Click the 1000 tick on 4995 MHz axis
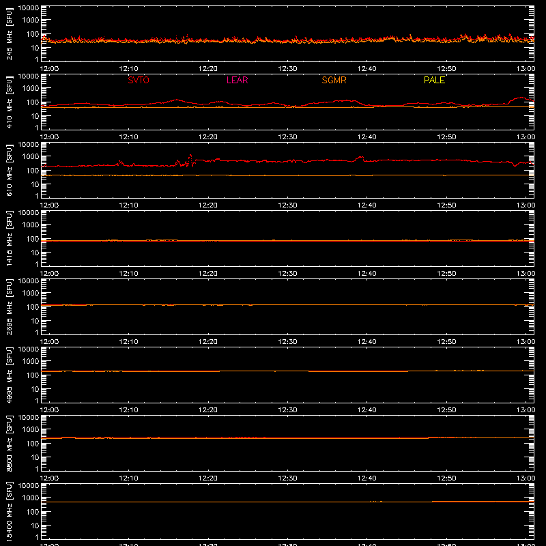The image size is (546, 546). (x=31, y=362)
